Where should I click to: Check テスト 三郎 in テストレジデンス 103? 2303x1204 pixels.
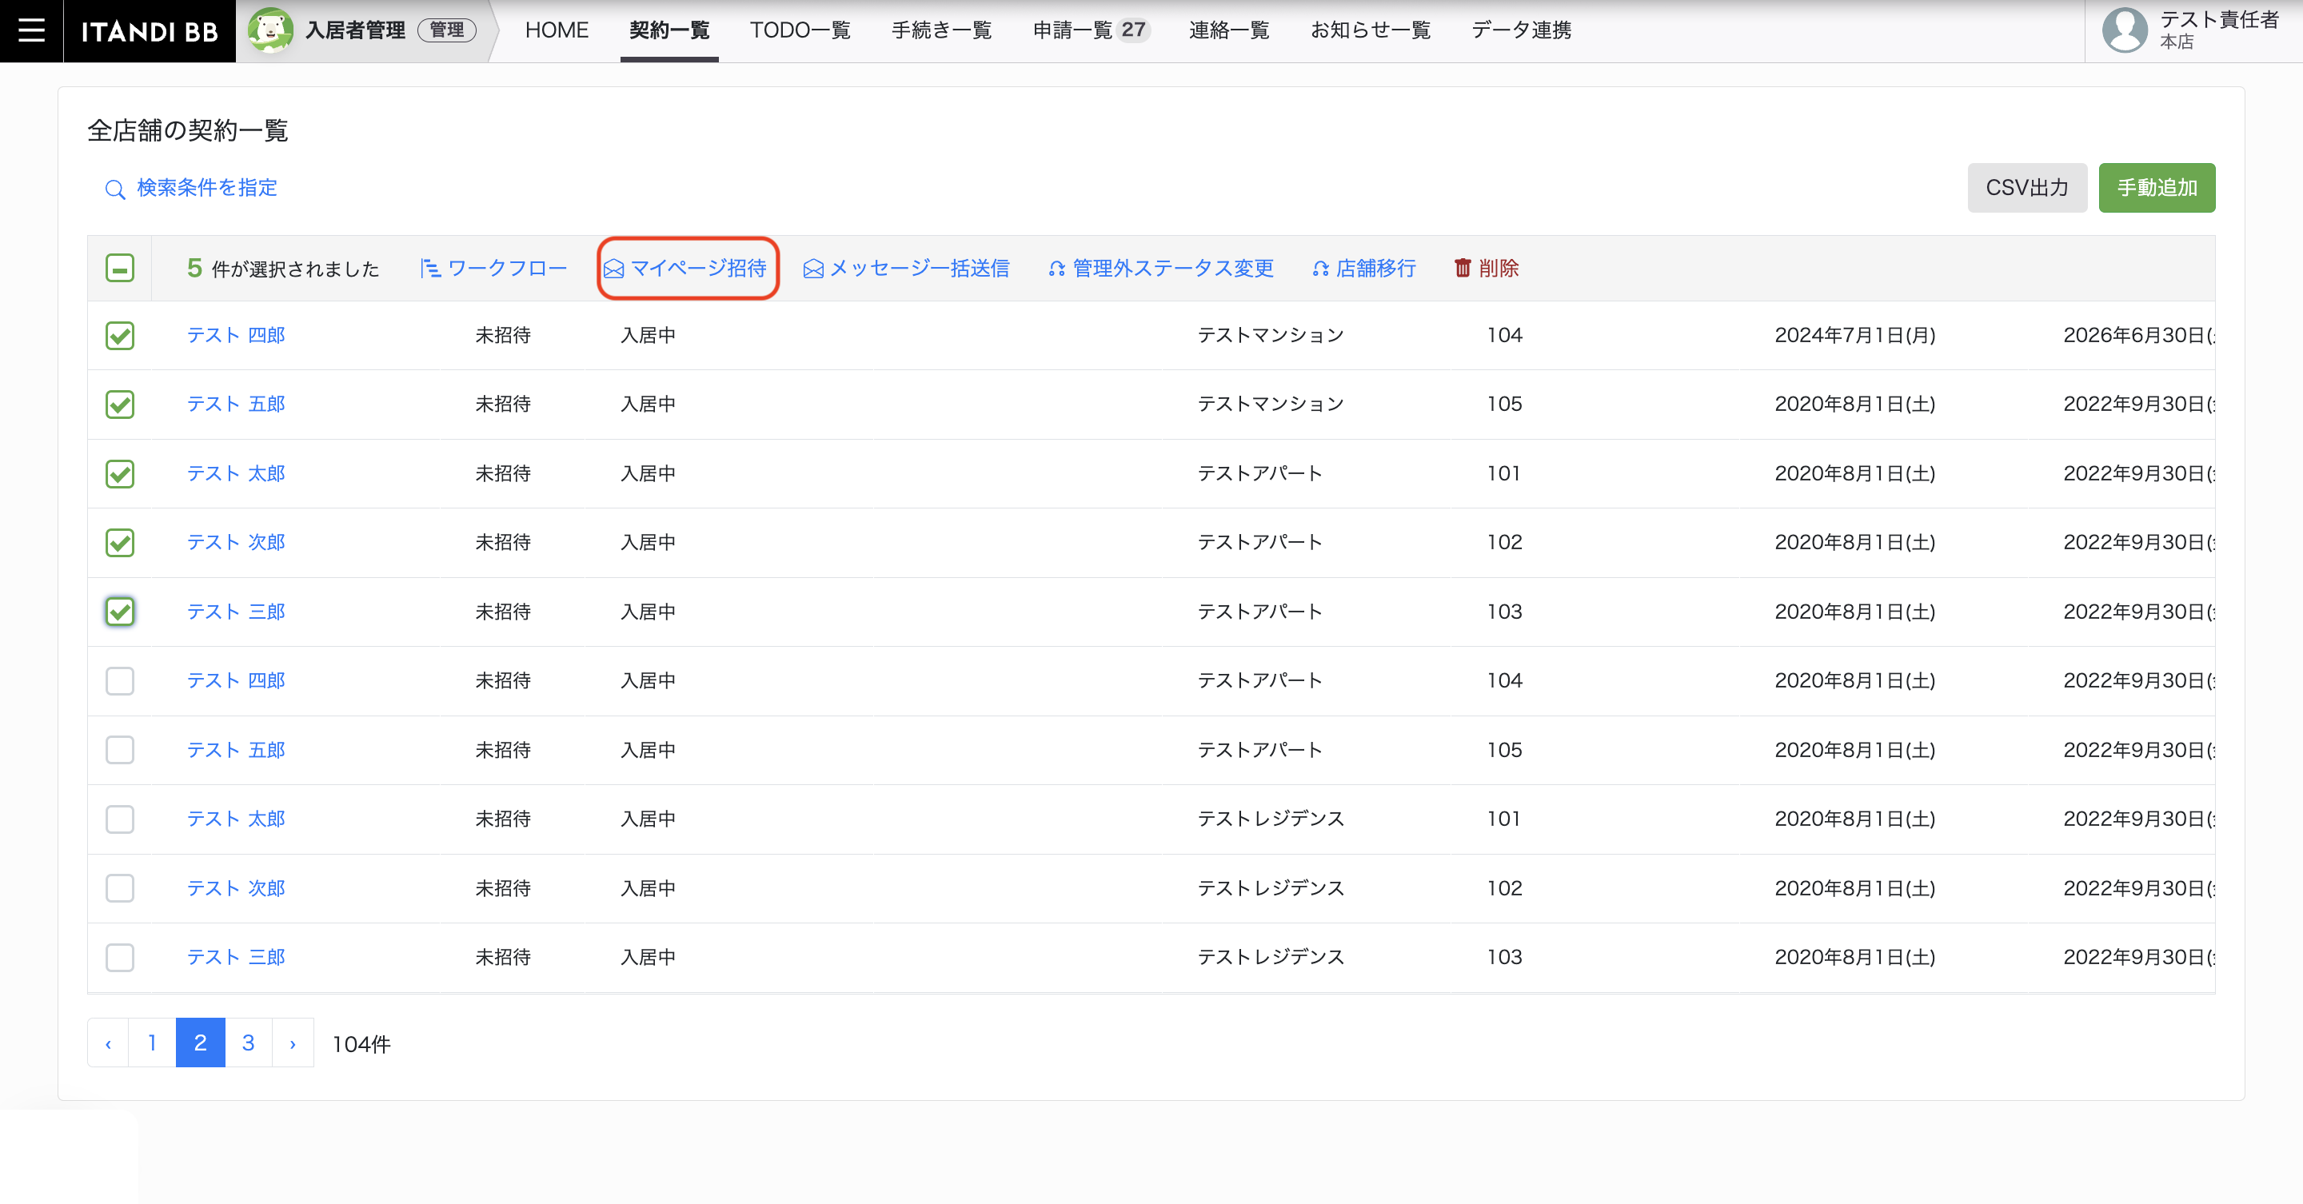point(120,957)
